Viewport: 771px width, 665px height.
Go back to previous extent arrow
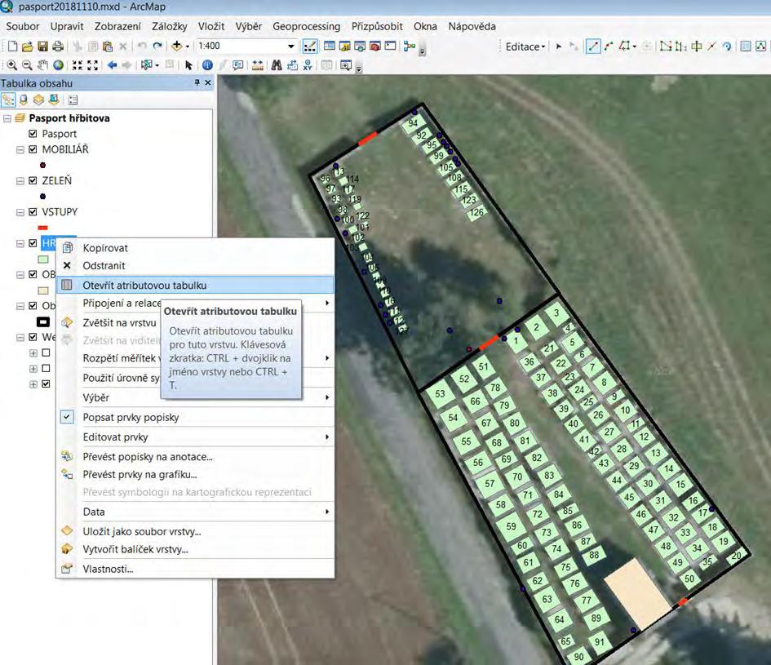[112, 65]
